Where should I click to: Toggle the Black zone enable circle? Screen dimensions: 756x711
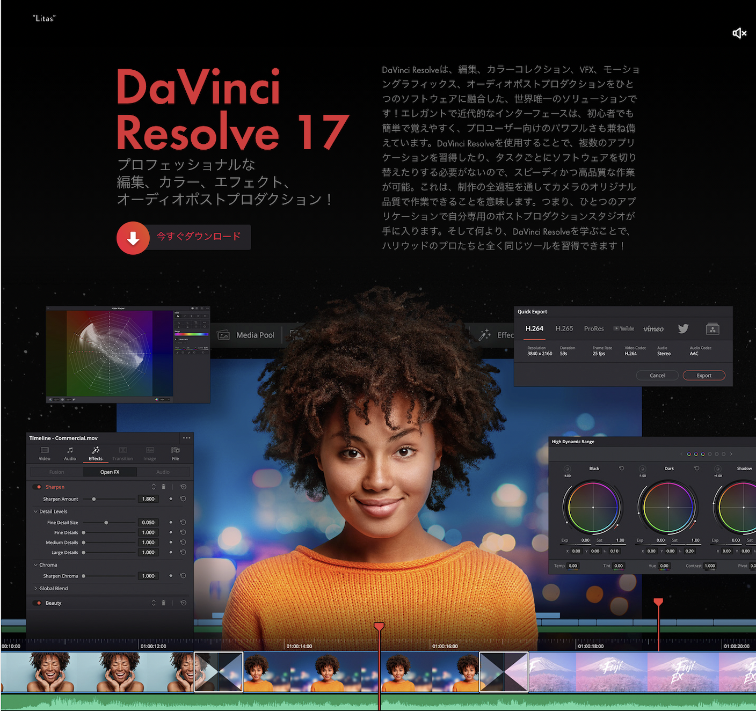pyautogui.click(x=567, y=468)
